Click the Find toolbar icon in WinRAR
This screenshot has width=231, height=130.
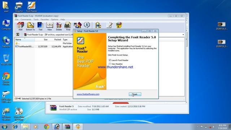pos(68,26)
